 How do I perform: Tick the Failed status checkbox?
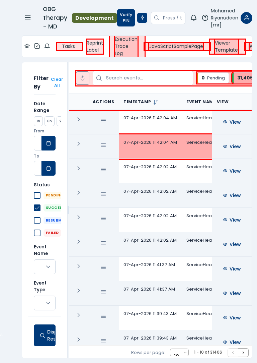coord(37,233)
